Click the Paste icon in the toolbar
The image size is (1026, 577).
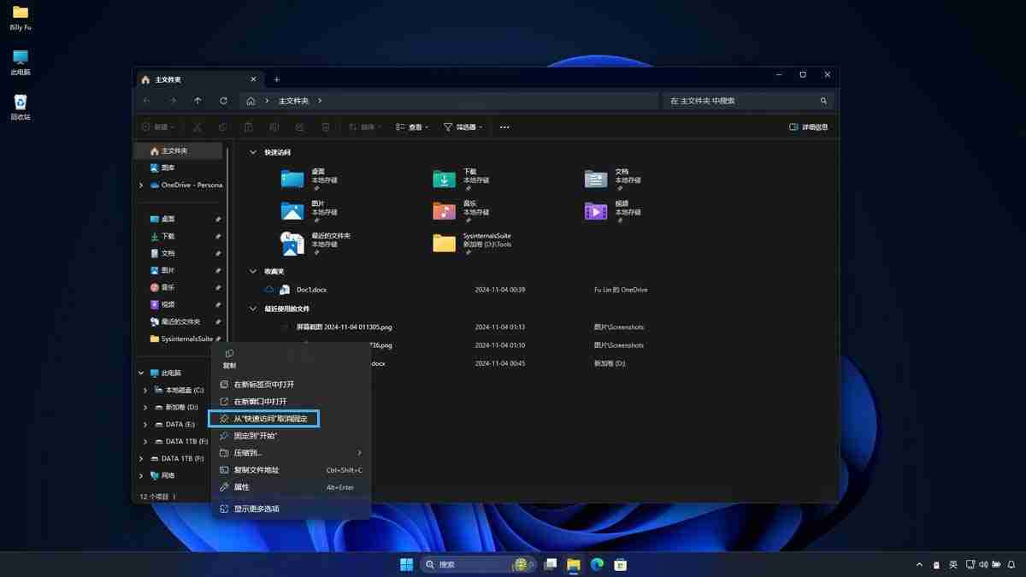tap(248, 127)
